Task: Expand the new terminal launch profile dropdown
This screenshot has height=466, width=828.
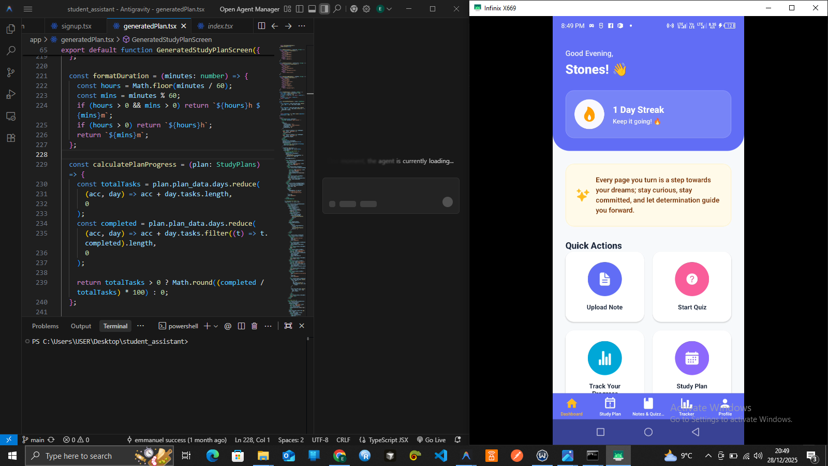Action: click(216, 326)
